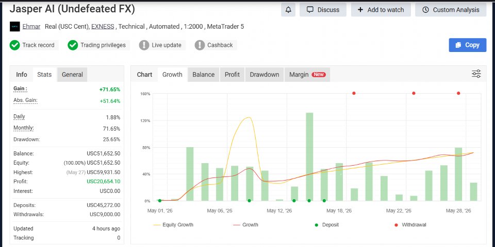
Task: Click the blue Copy button
Action: [x=468, y=45]
